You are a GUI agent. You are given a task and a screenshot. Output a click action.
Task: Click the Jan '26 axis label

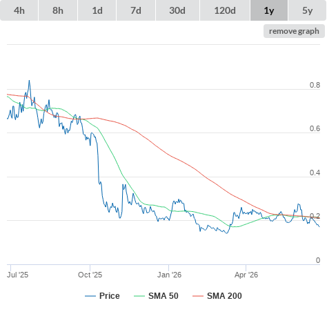point(169,275)
